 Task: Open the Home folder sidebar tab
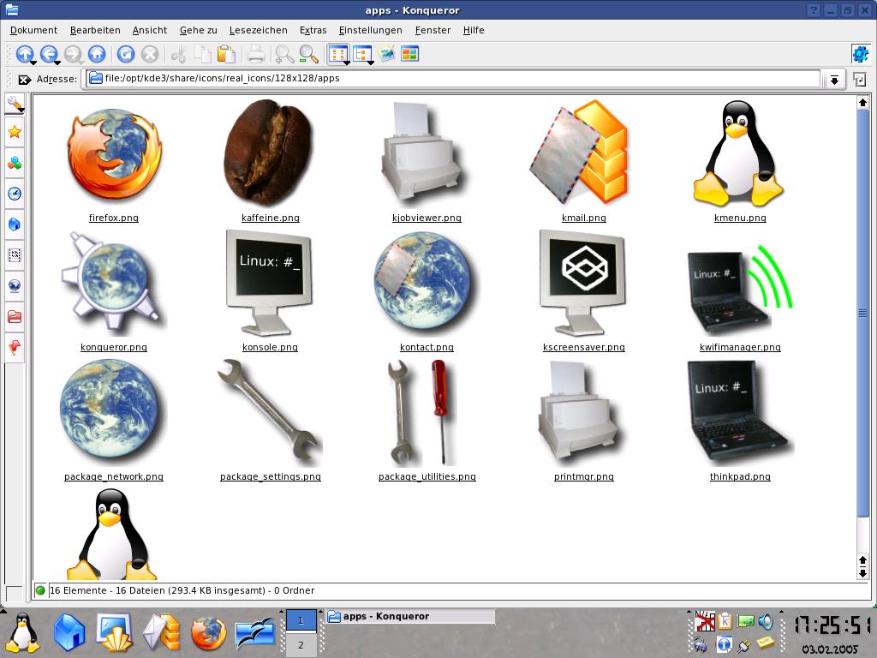point(15,224)
